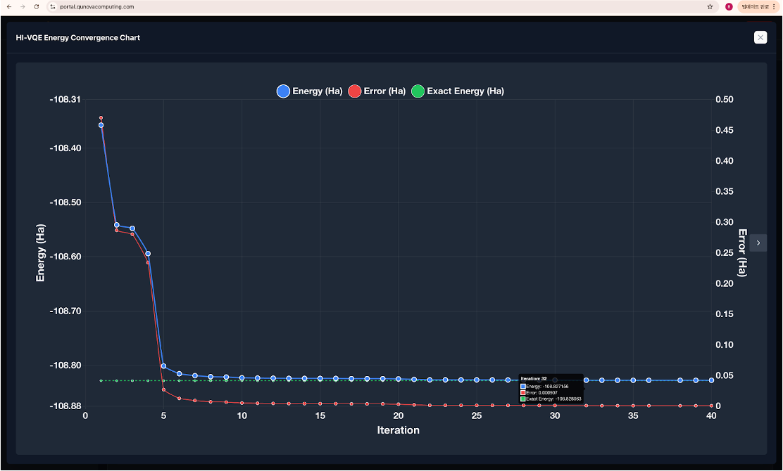Click the browser back arrow

[x=8, y=6]
